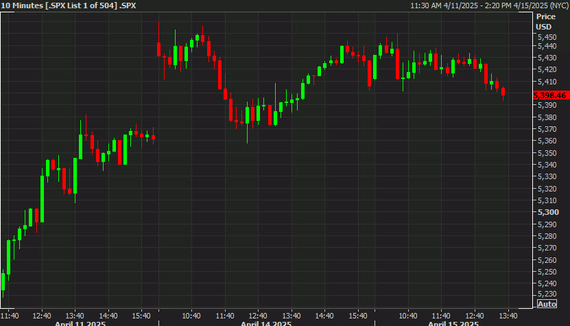The image size is (570, 326).
Task: Click the April 11 2025 date label
Action: (80, 323)
